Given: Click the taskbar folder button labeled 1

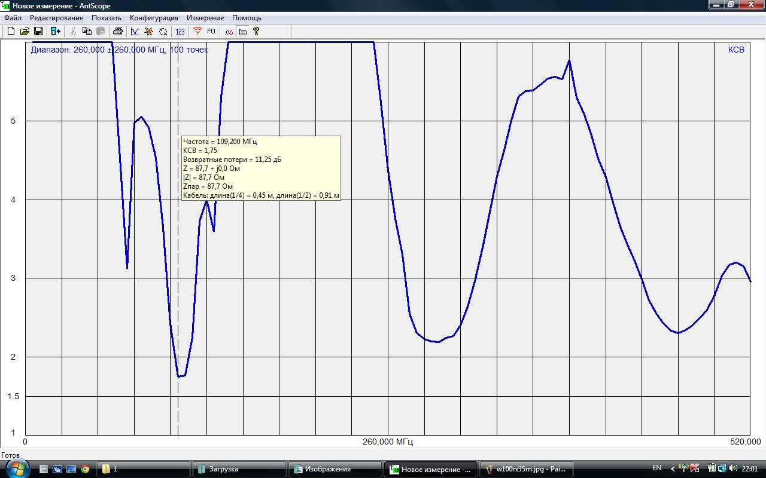Looking at the screenshot, I should tap(144, 469).
